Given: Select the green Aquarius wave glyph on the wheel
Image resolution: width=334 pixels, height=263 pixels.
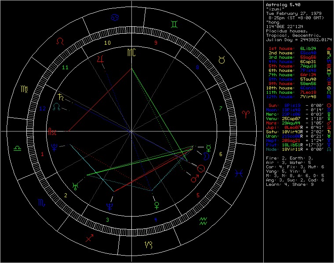Looking at the screenshot, I should coord(203,221).
